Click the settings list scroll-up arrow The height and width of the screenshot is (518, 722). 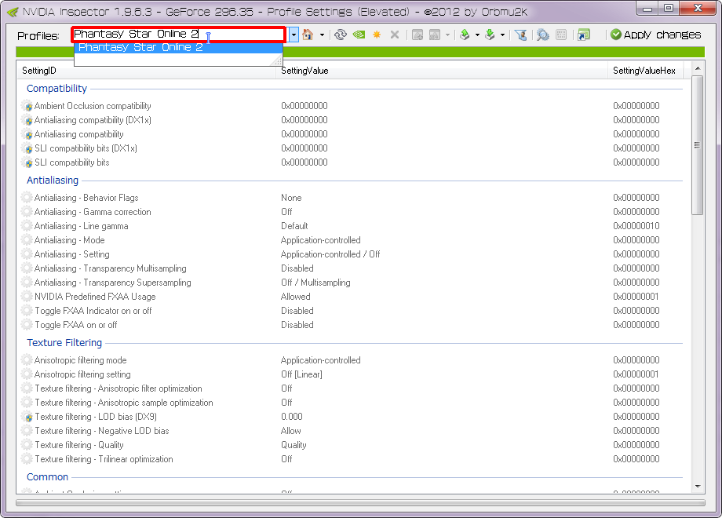(698, 68)
